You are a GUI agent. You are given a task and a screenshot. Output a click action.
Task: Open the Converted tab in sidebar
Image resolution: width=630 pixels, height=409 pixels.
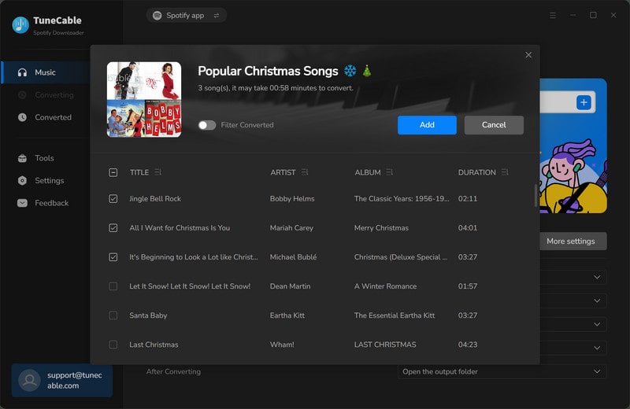coord(53,117)
